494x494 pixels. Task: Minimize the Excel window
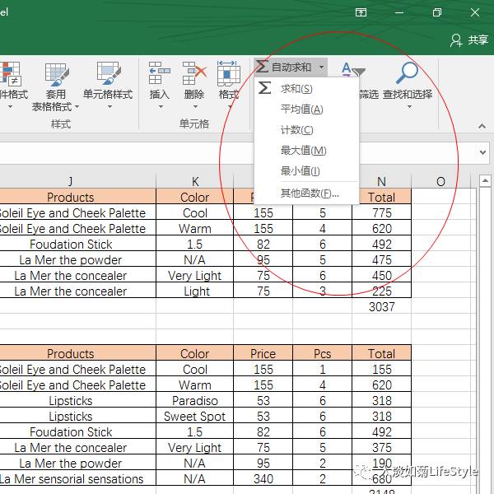399,12
